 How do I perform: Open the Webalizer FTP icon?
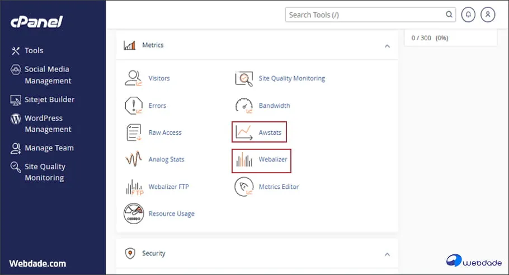(x=134, y=187)
